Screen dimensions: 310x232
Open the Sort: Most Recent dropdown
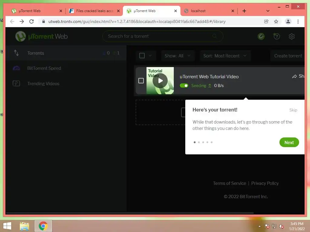(225, 56)
